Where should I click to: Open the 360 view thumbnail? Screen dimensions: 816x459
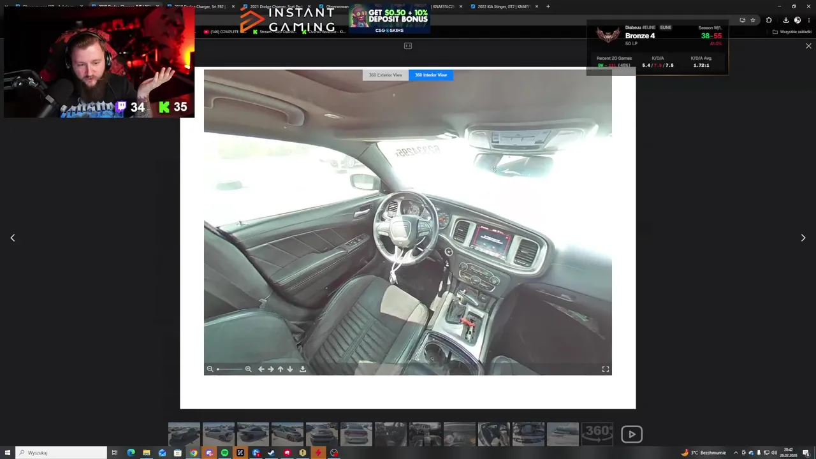(597, 434)
